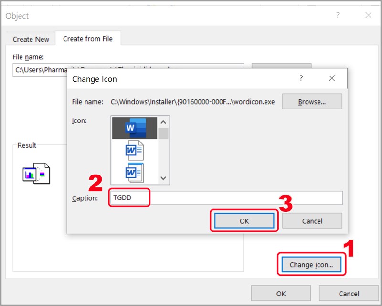Click Browse in the Change Icon dialog

coord(312,101)
